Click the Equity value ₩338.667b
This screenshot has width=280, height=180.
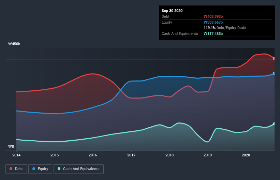(x=213, y=22)
